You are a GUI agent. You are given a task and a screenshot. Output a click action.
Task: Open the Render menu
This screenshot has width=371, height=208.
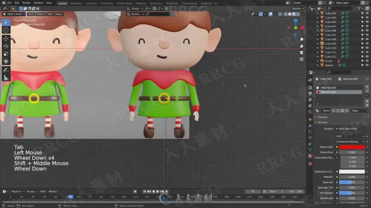[27, 3]
